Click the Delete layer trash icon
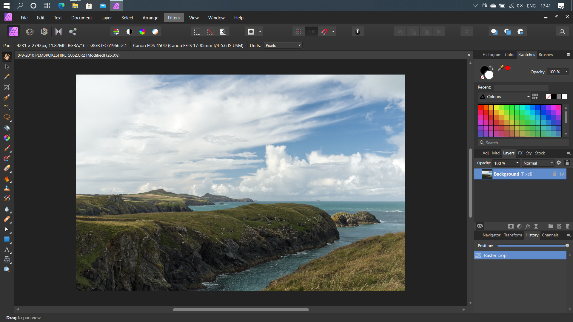This screenshot has height=322, width=573. click(568, 226)
